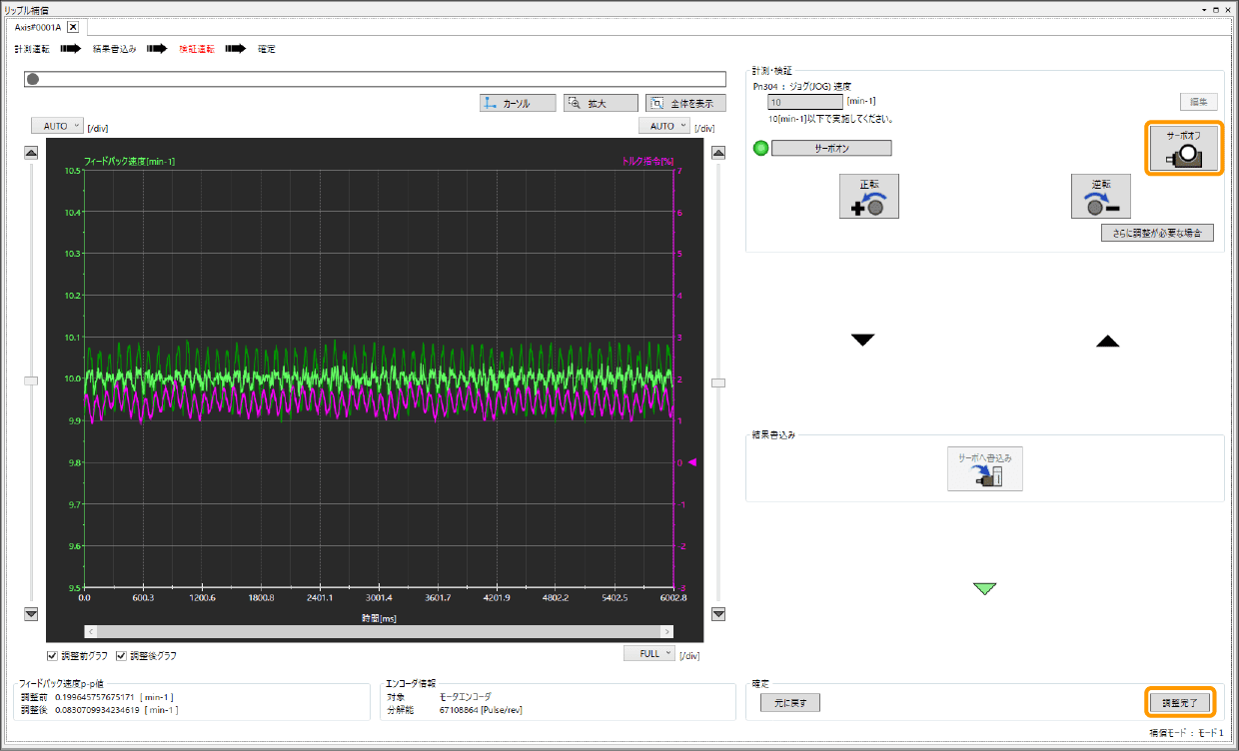This screenshot has height=751, width=1239.
Task: Activate the cursor (カーソル) graph tool
Action: [x=518, y=103]
